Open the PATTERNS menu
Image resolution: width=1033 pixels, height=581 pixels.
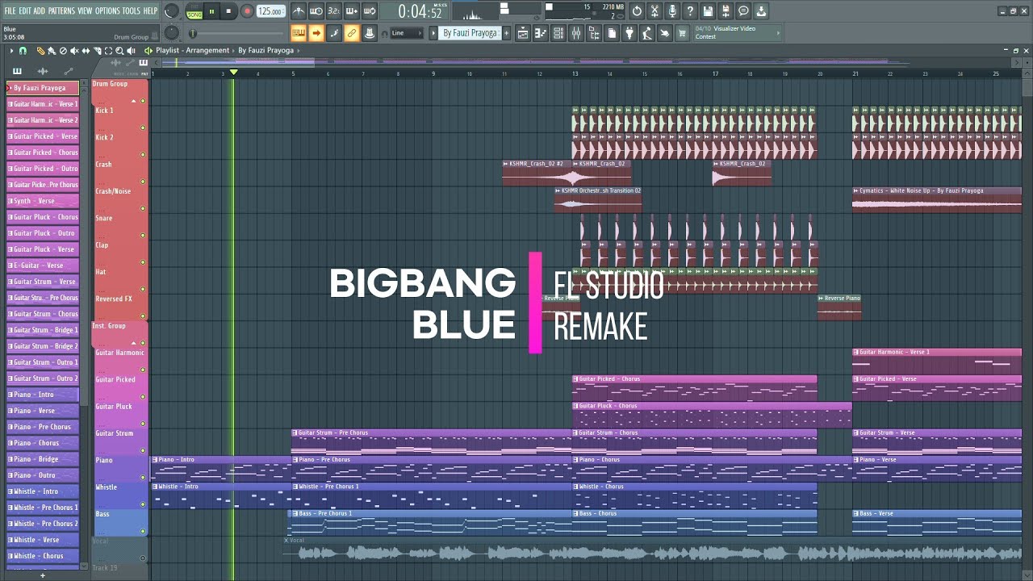click(x=61, y=10)
